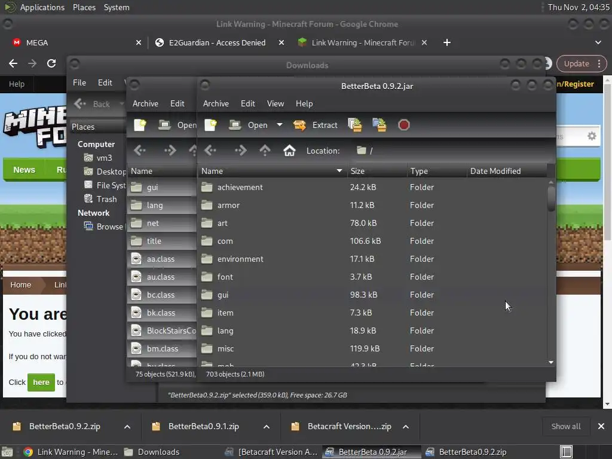Select net folder in the zip window
This screenshot has height=459, width=612.
[x=162, y=224]
